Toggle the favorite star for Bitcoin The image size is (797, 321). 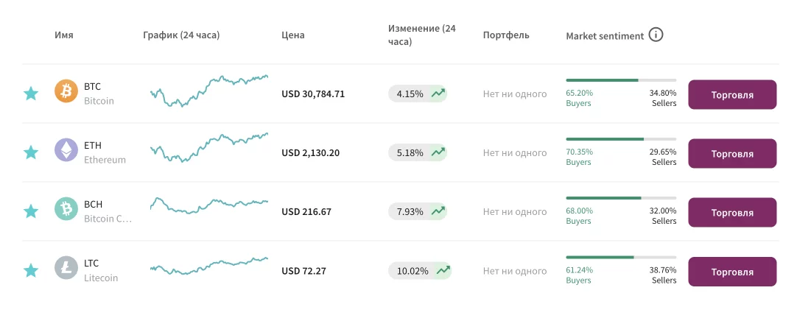pos(31,94)
